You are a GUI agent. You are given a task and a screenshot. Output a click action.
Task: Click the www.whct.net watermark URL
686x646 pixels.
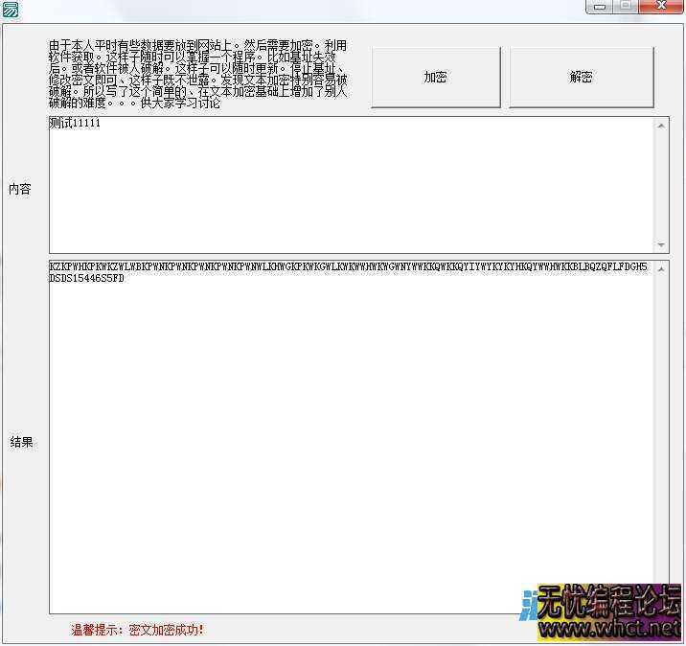pyautogui.click(x=608, y=629)
